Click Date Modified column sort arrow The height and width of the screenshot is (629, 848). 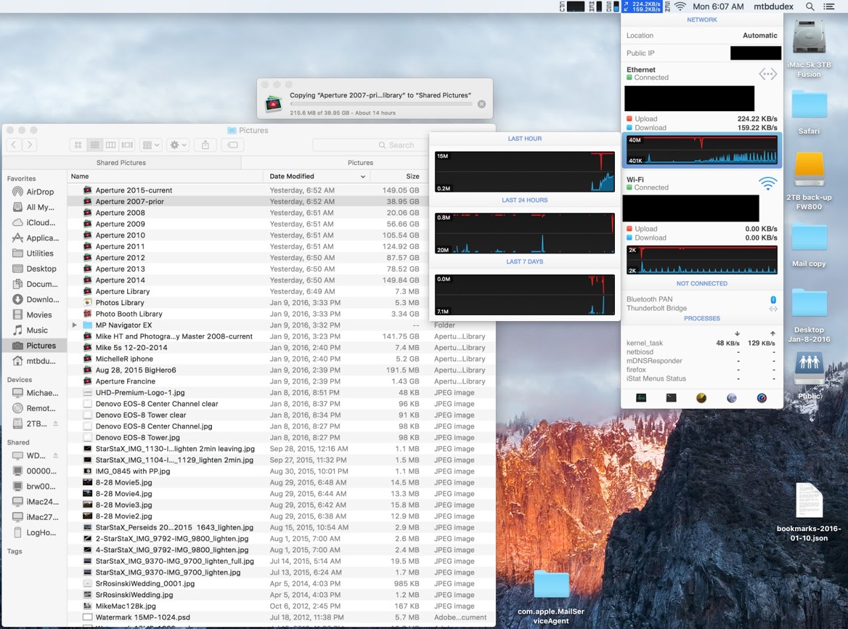point(362,177)
